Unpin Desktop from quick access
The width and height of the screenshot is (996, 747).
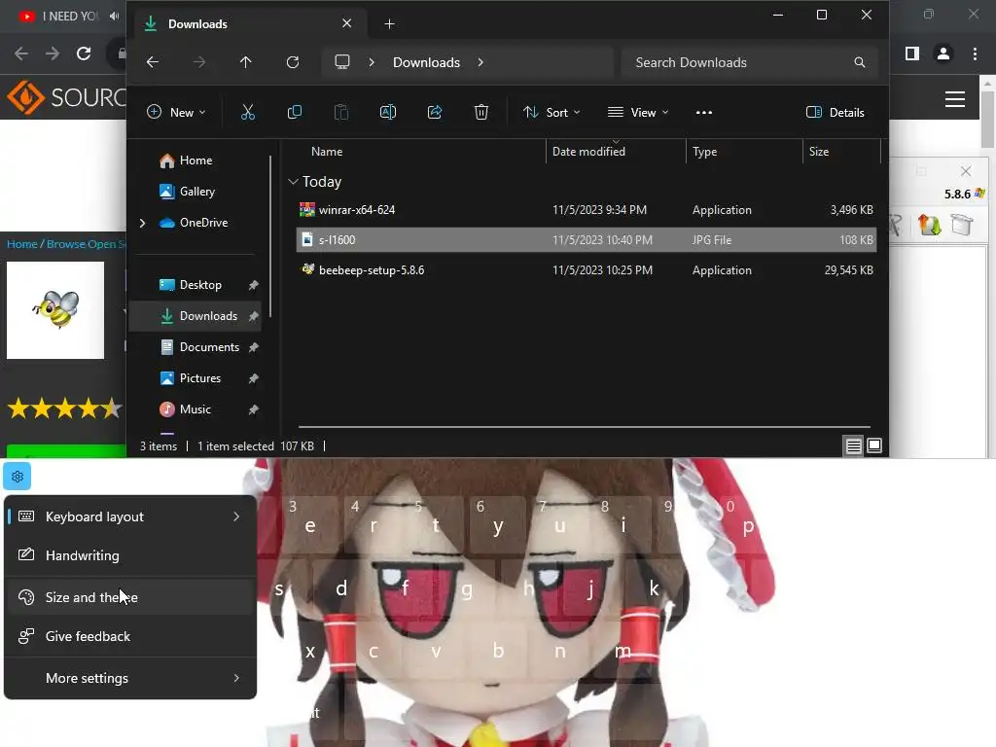click(x=254, y=285)
